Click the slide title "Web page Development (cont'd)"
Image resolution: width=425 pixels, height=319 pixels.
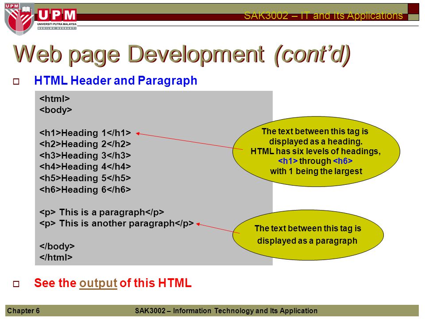click(182, 55)
